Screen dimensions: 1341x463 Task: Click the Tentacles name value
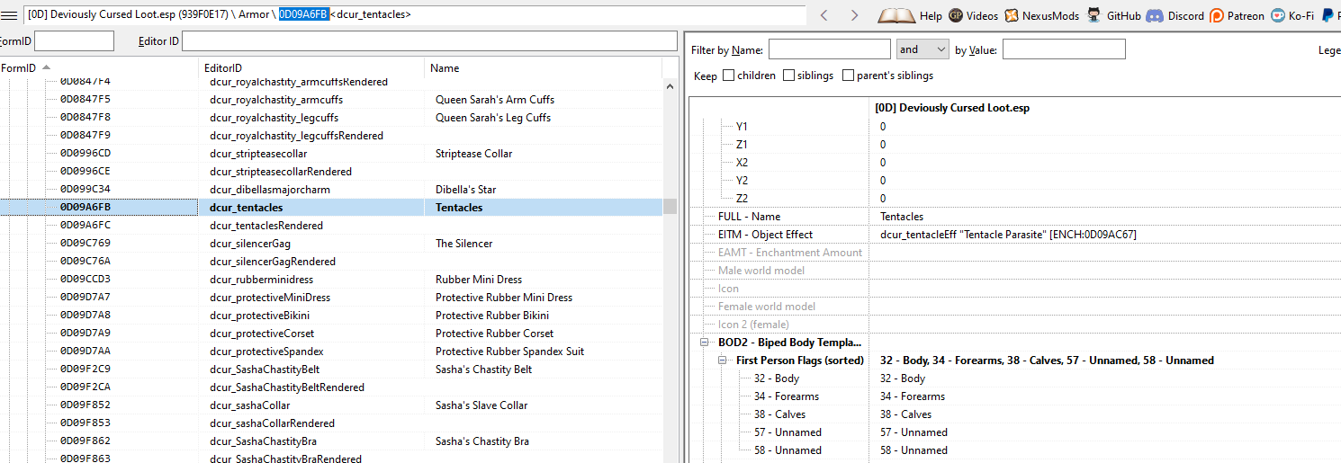(x=902, y=217)
